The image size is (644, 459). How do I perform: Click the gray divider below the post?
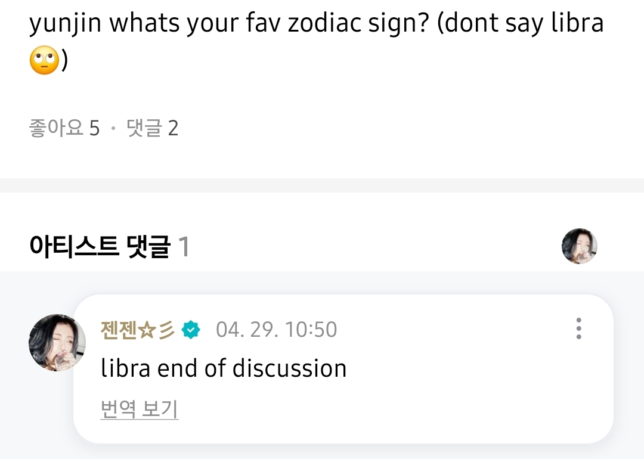coord(322,185)
